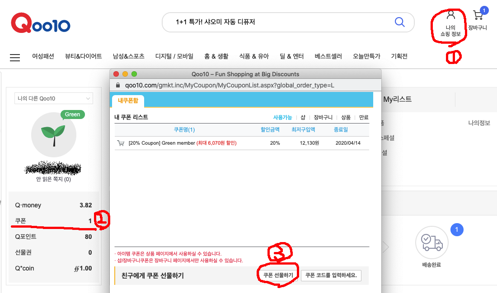This screenshot has width=497, height=293.
Task: Open 안 읽은 쪽지 (0) messages
Action: [54, 179]
